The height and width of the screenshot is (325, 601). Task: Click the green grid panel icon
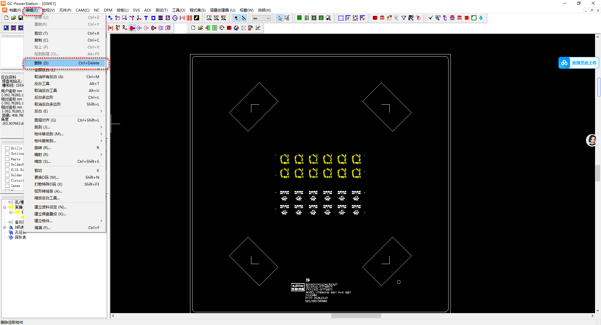(x=300, y=18)
